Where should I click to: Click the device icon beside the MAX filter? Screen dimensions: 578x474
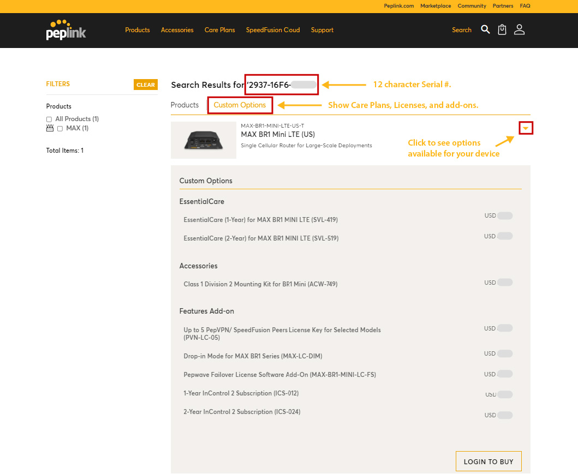point(50,128)
